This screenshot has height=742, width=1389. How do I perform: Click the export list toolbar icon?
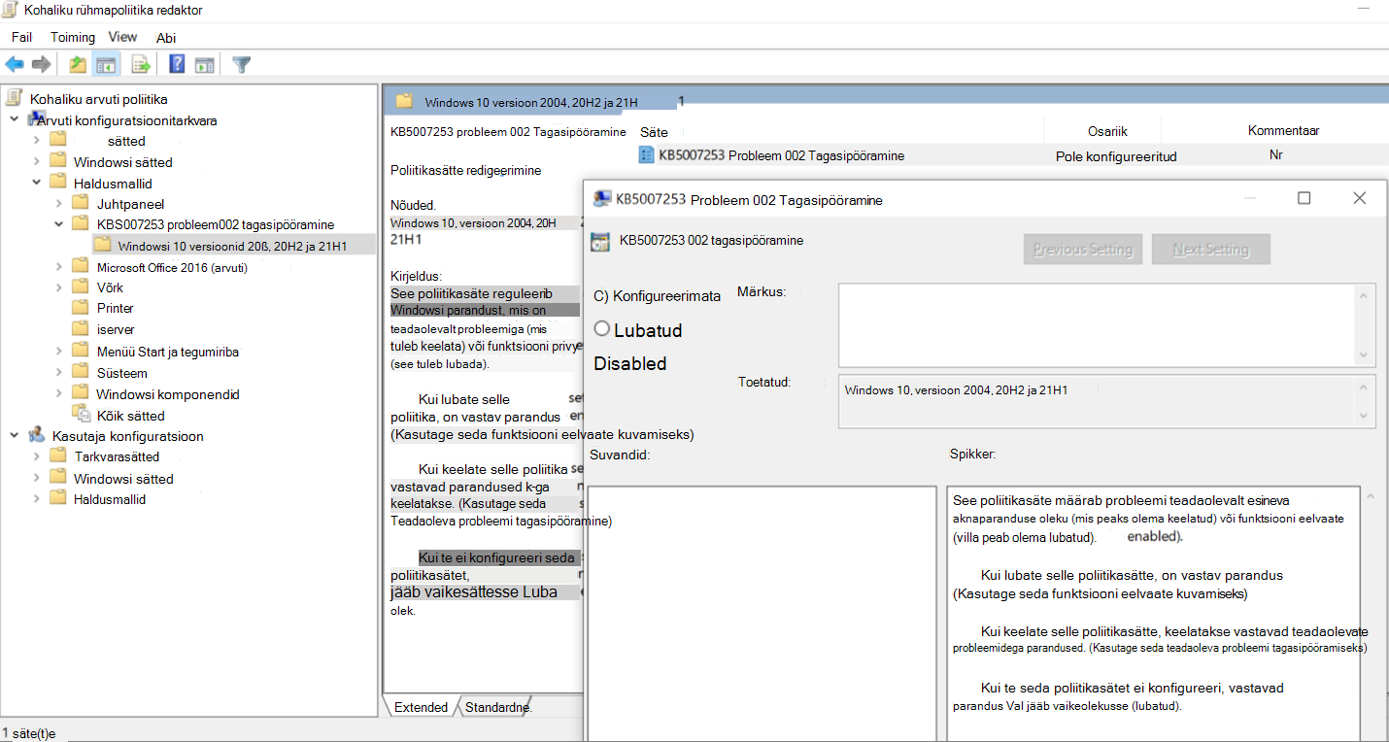click(x=142, y=65)
